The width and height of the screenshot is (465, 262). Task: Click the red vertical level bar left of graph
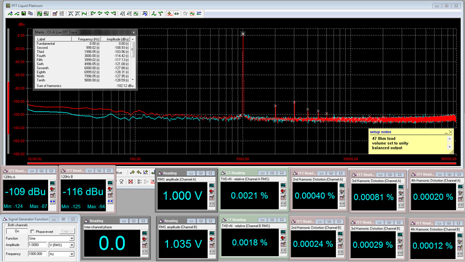(8, 107)
